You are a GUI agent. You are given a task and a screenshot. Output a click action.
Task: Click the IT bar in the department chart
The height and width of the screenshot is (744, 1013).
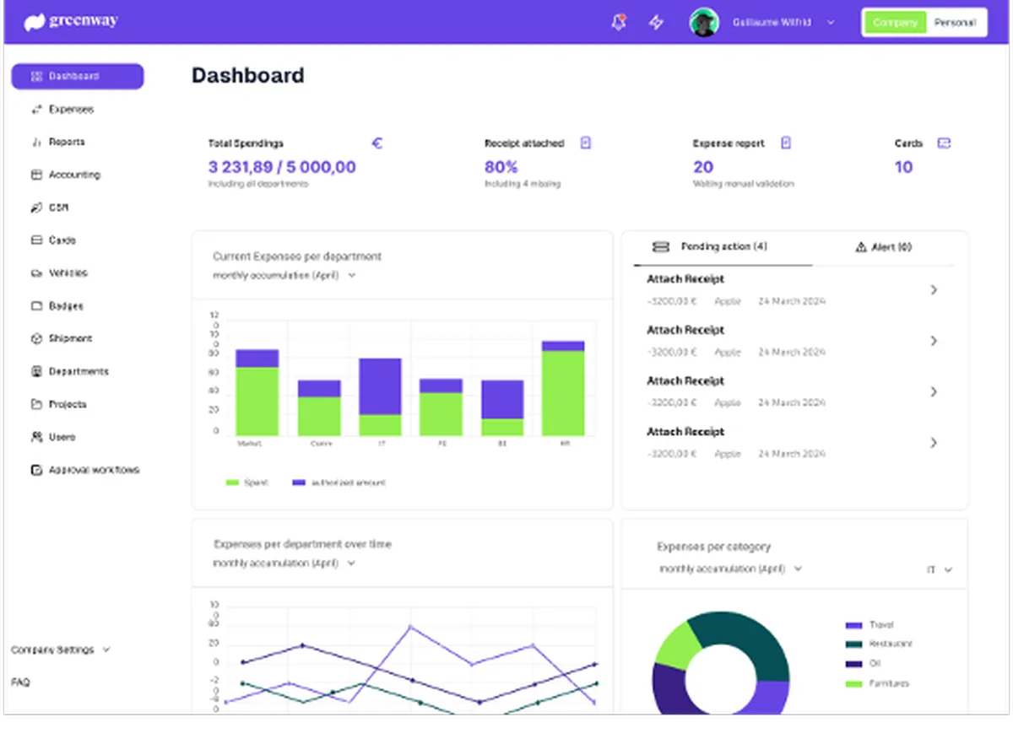pyautogui.click(x=380, y=397)
